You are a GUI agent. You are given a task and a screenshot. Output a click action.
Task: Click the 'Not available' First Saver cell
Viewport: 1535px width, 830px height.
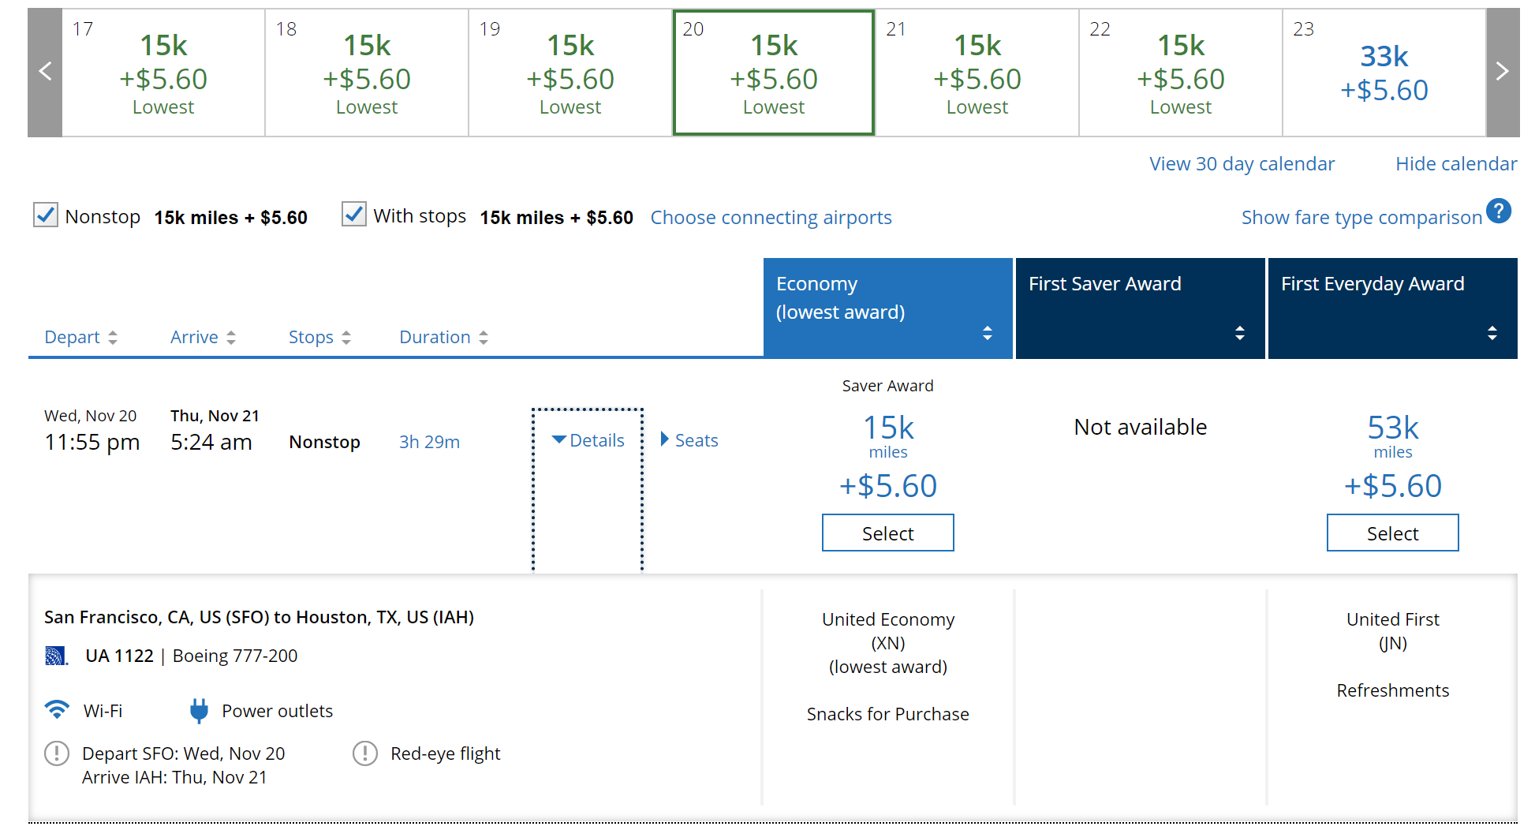pyautogui.click(x=1140, y=427)
